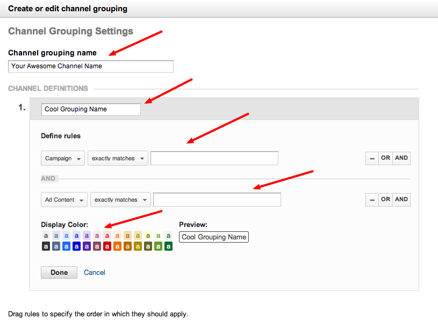Screen dimensions: 438x333
Task: Click the Channel grouping name text field
Action: click(91, 66)
